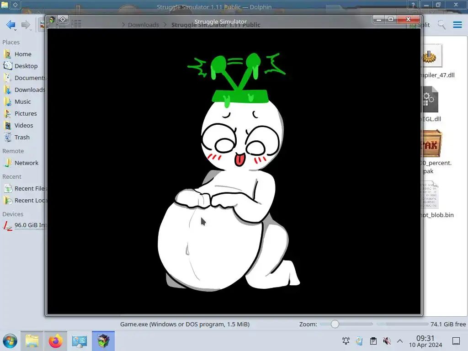Image resolution: width=468 pixels, height=351 pixels.
Task: Toggle the Struggle Simulator pin-on-all-desktops icon
Action: (63, 20)
